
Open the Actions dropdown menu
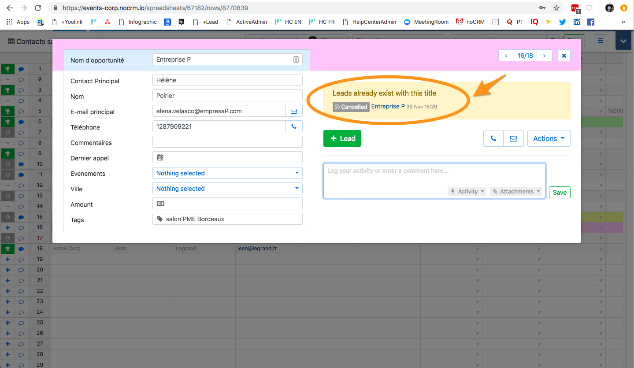(549, 138)
